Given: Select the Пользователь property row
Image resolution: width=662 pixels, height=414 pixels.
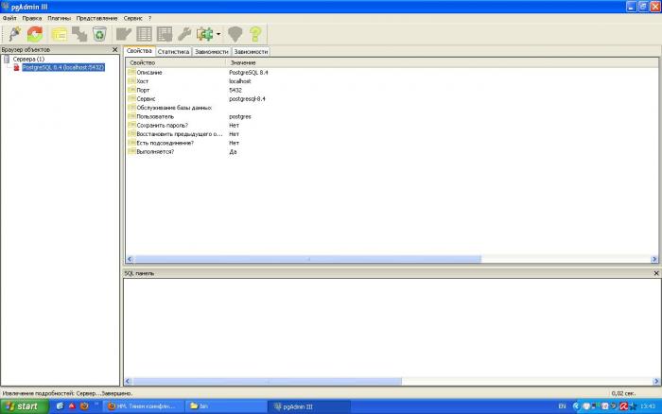Looking at the screenshot, I should 392,116.
